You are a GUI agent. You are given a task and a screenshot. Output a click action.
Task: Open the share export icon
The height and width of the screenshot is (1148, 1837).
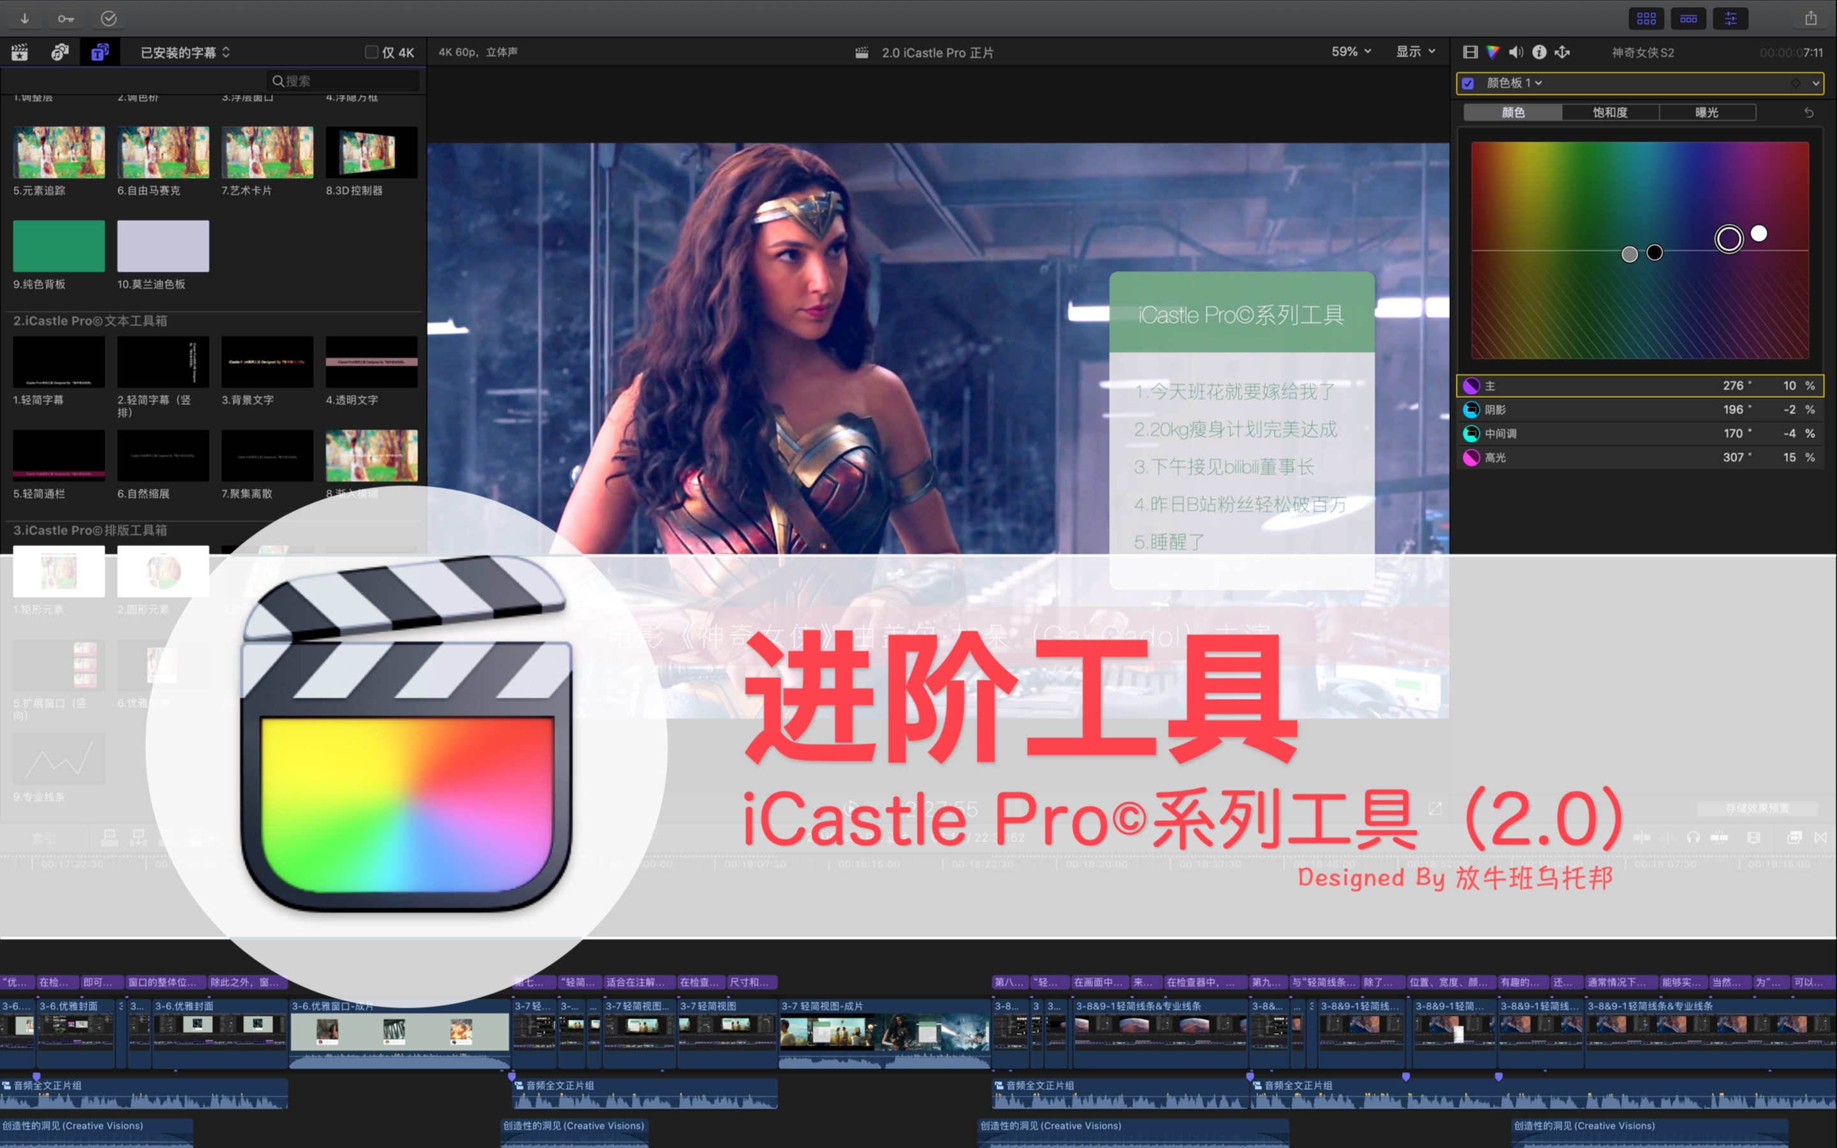pos(1810,18)
